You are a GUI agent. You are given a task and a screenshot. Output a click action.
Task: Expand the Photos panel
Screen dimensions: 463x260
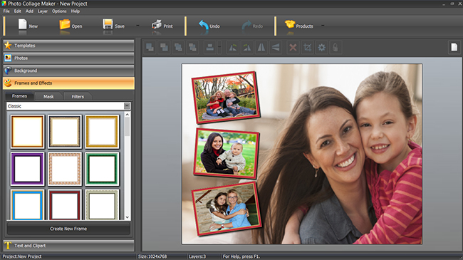[x=68, y=58]
